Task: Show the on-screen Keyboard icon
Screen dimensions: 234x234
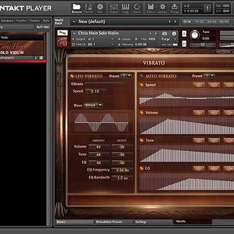Action: coord(125,8)
